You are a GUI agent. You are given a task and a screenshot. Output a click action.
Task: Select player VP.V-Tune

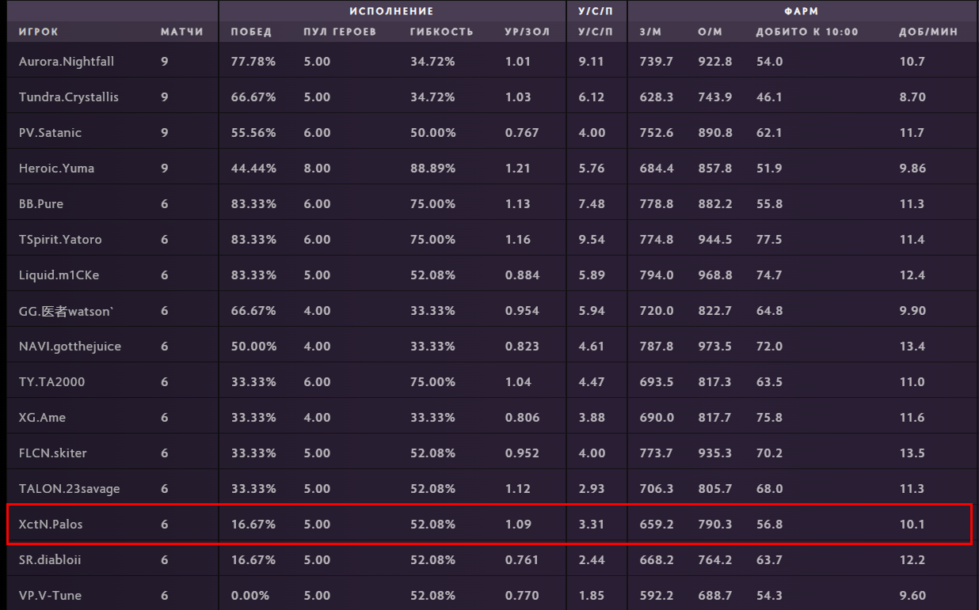click(50, 595)
